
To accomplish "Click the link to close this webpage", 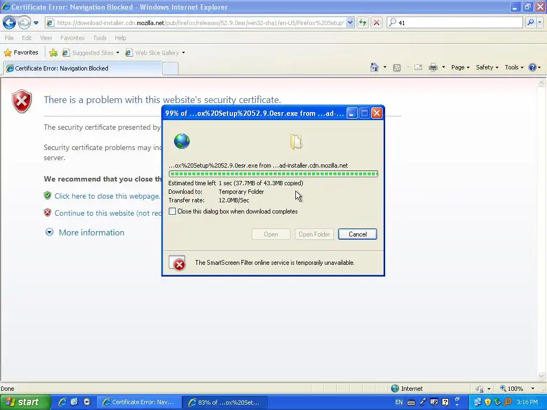I will point(107,196).
